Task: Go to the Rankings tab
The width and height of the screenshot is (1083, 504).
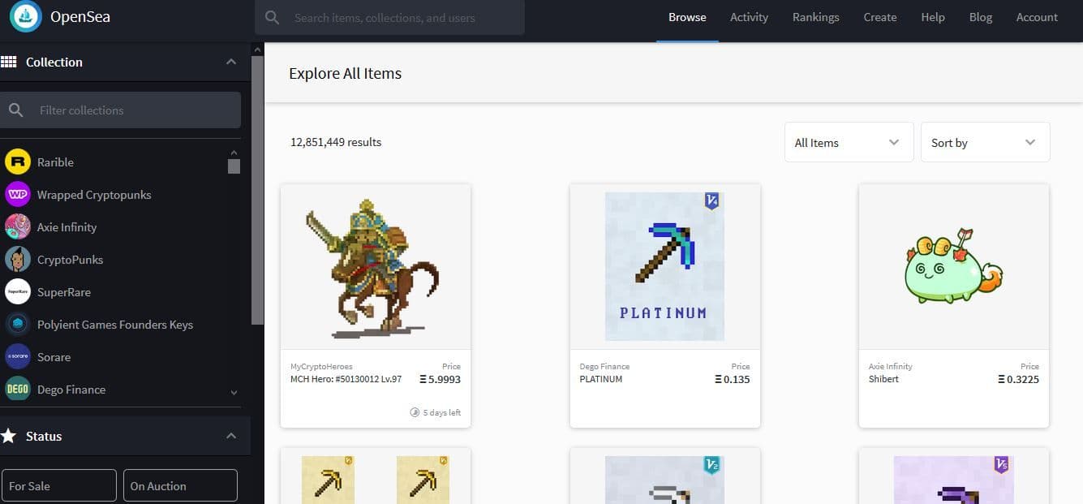Action: click(815, 17)
